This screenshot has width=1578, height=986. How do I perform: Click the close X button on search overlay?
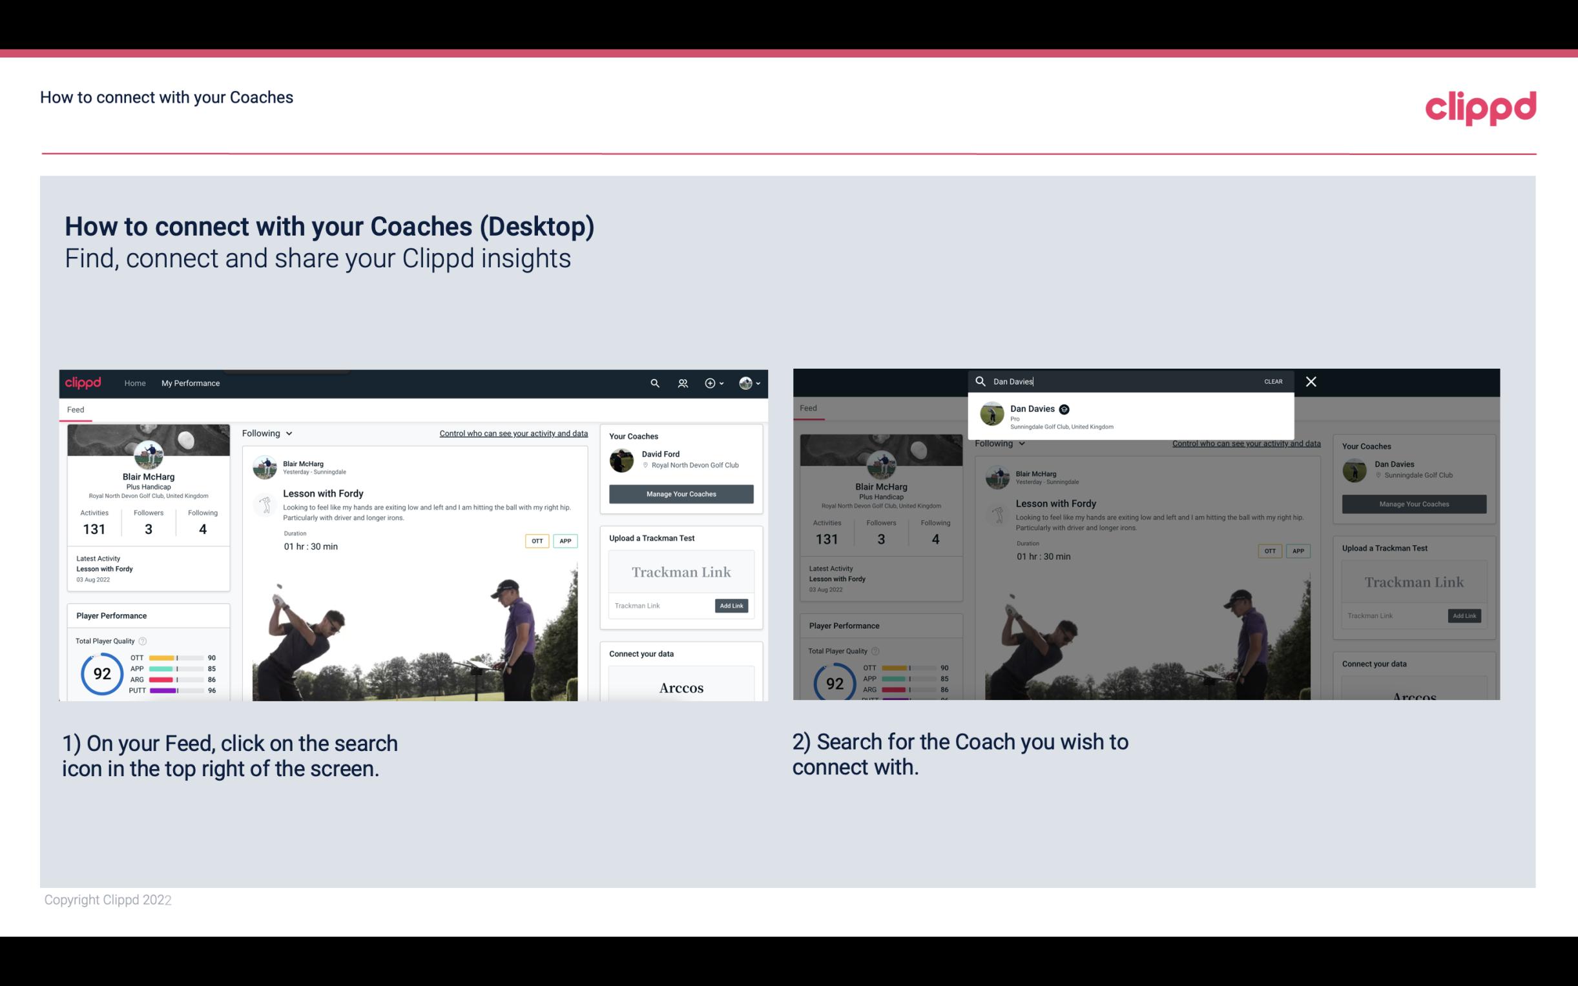[1310, 380]
